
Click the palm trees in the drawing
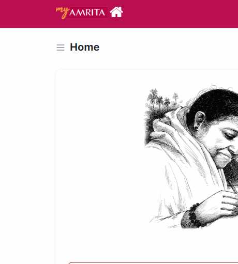161,99
